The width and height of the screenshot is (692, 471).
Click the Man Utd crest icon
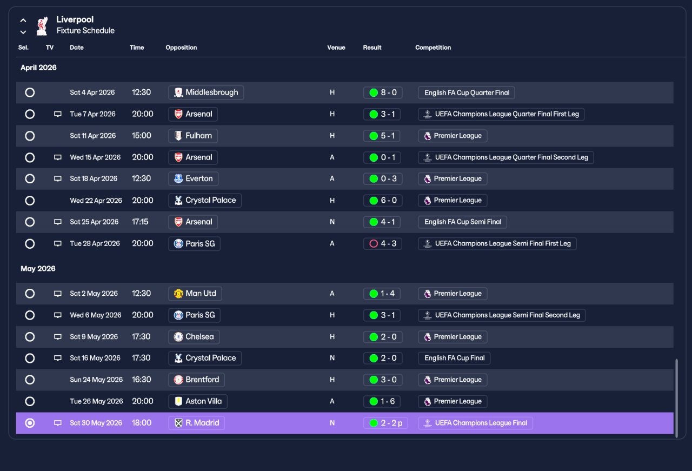(x=178, y=294)
